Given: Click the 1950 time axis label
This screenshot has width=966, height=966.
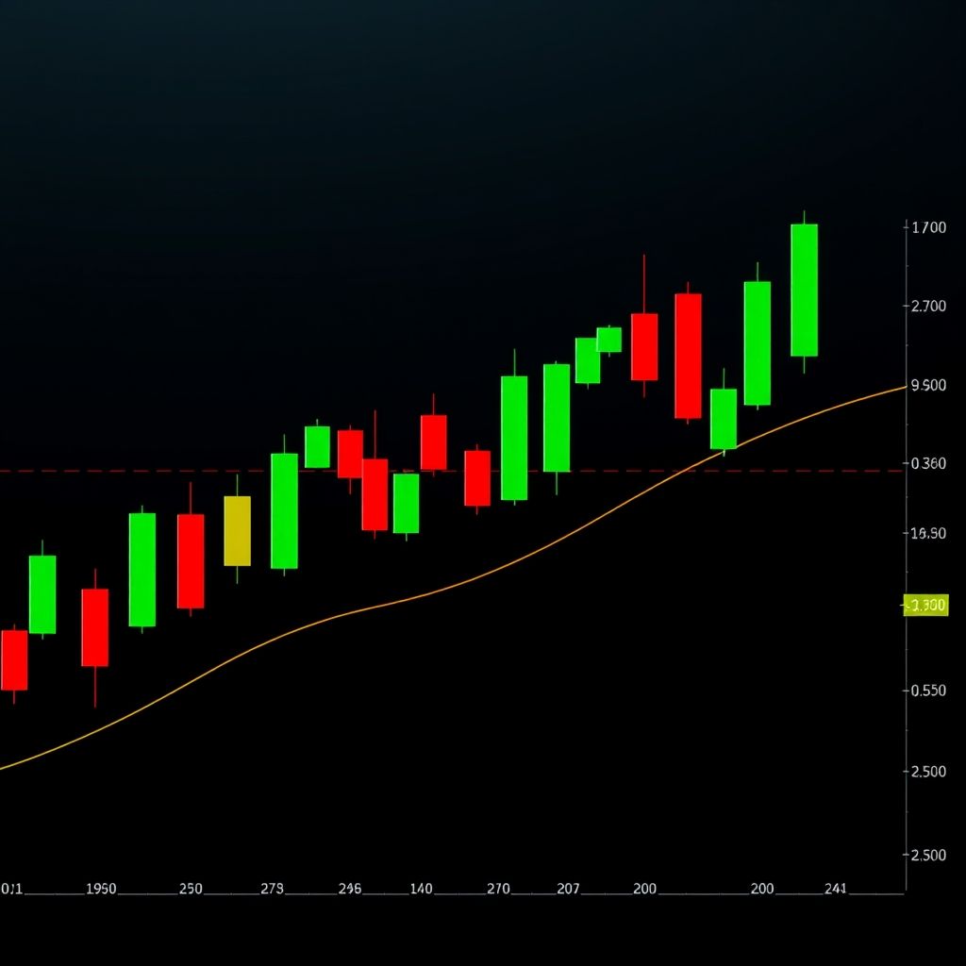Looking at the screenshot, I should (101, 889).
